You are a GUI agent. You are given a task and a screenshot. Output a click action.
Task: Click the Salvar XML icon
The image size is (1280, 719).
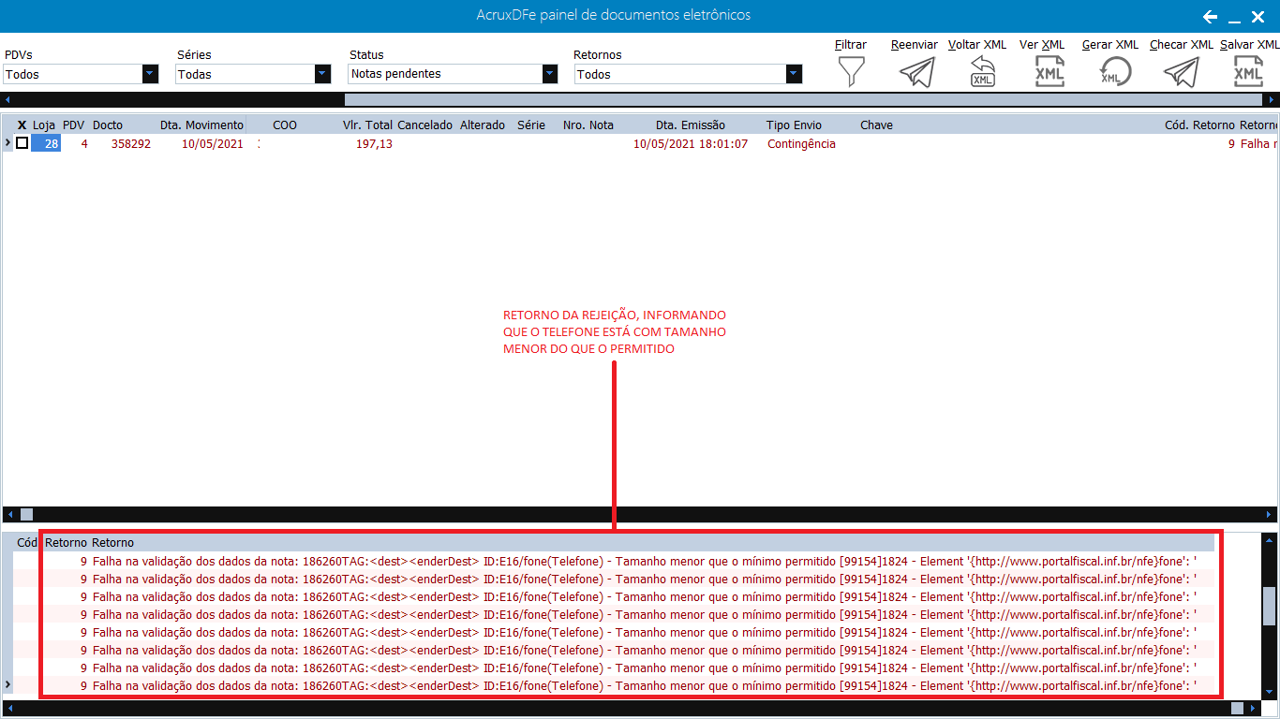(x=1248, y=72)
